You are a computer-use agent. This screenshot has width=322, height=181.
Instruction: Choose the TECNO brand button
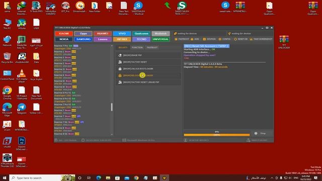pos(141,39)
